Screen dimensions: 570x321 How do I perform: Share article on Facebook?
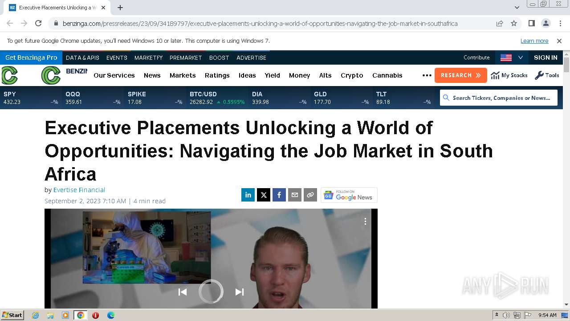(279, 195)
